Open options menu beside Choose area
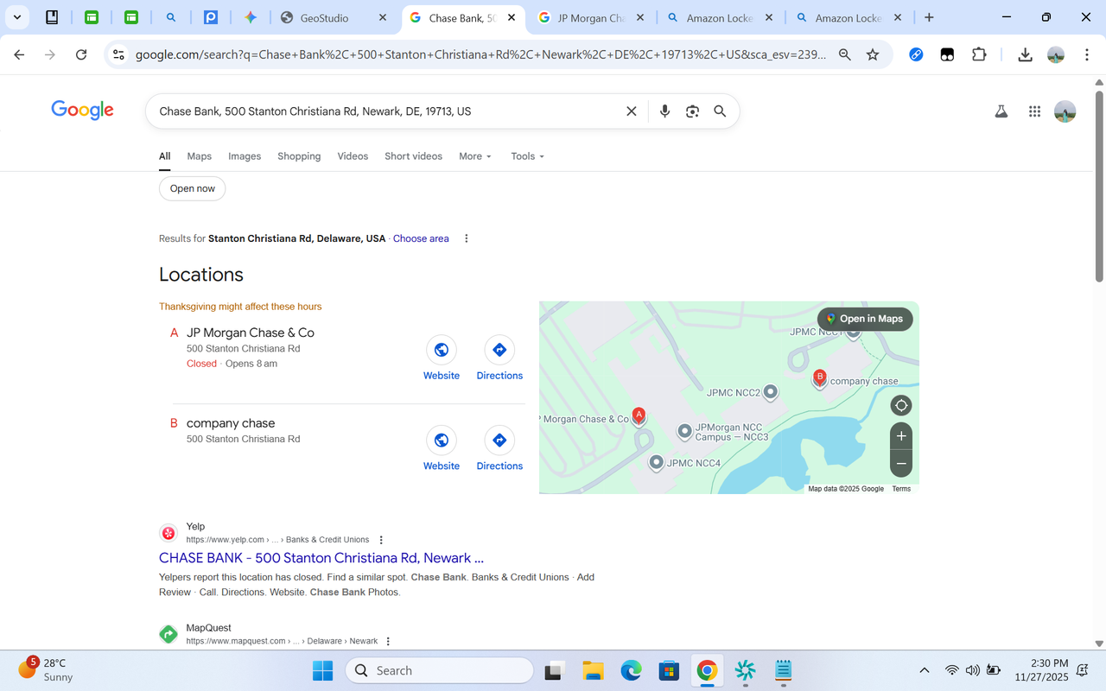The image size is (1106, 691). (x=467, y=238)
